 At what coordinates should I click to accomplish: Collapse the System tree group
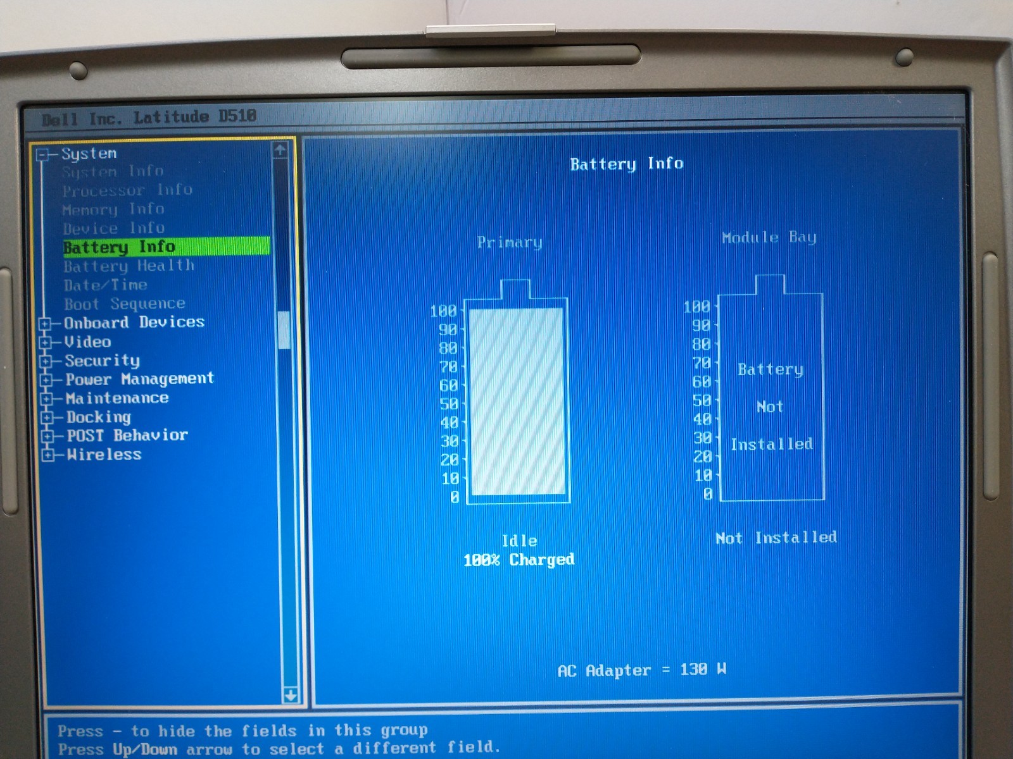click(42, 156)
